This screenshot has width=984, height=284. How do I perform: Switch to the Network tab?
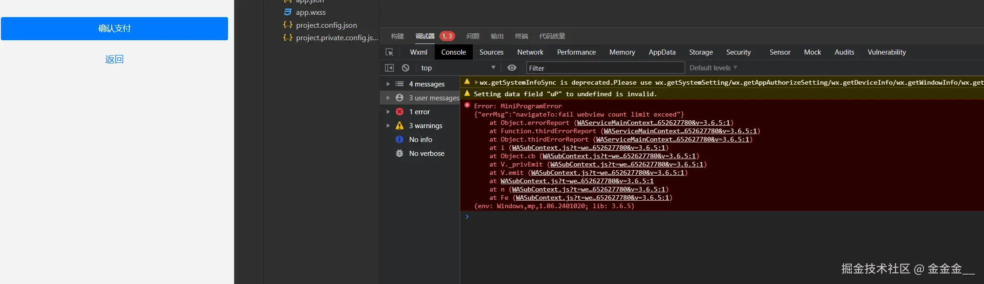click(x=530, y=52)
